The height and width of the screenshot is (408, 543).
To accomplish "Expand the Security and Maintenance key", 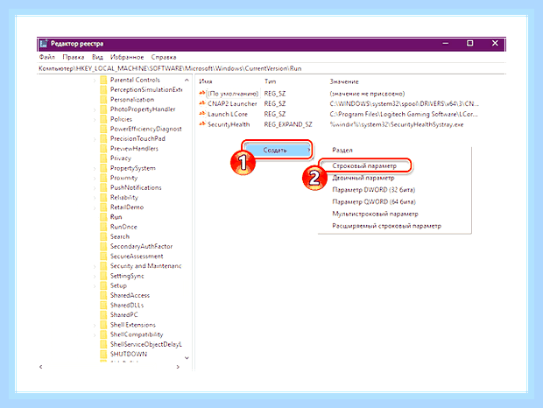I will point(95,266).
